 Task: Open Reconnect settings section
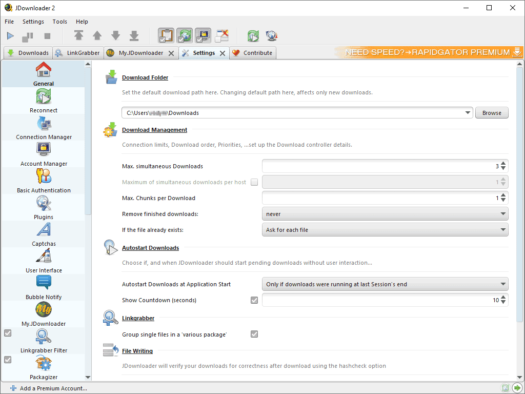click(x=44, y=101)
